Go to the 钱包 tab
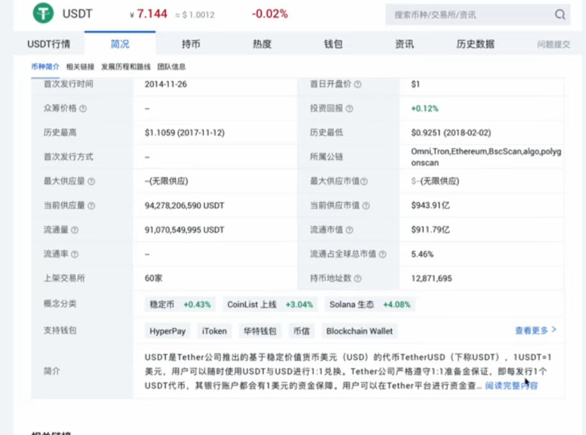This screenshot has width=586, height=435. tap(333, 44)
